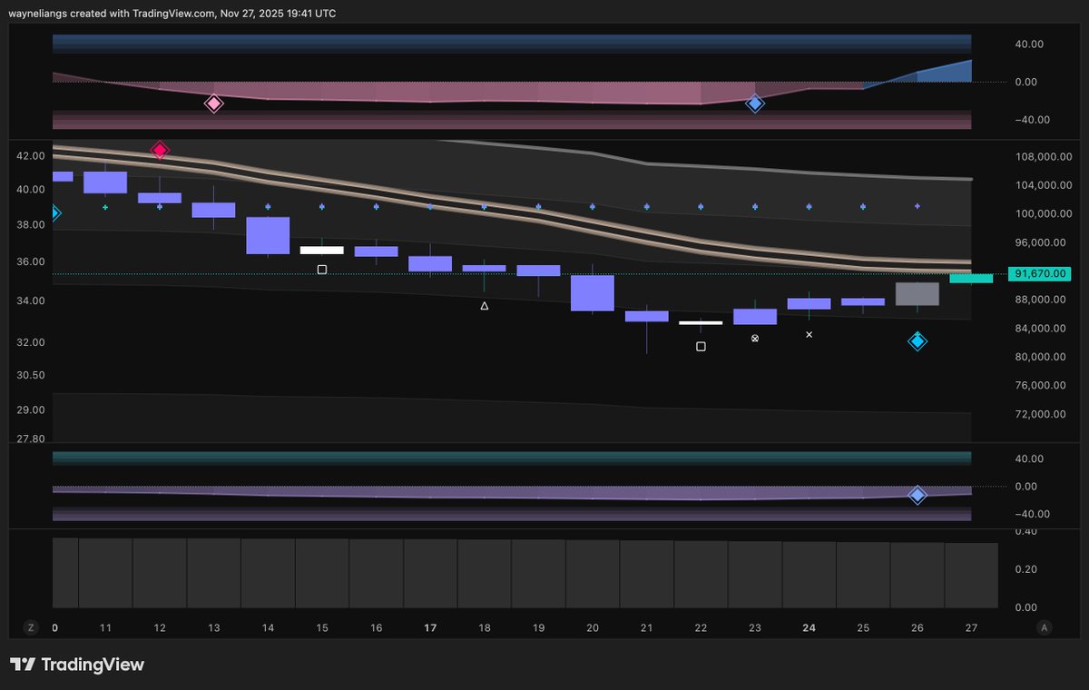
Task: Click the Z timezone button
Action: pos(30,627)
